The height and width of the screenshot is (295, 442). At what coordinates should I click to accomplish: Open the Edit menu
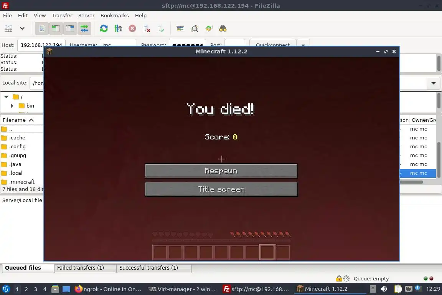point(23,15)
